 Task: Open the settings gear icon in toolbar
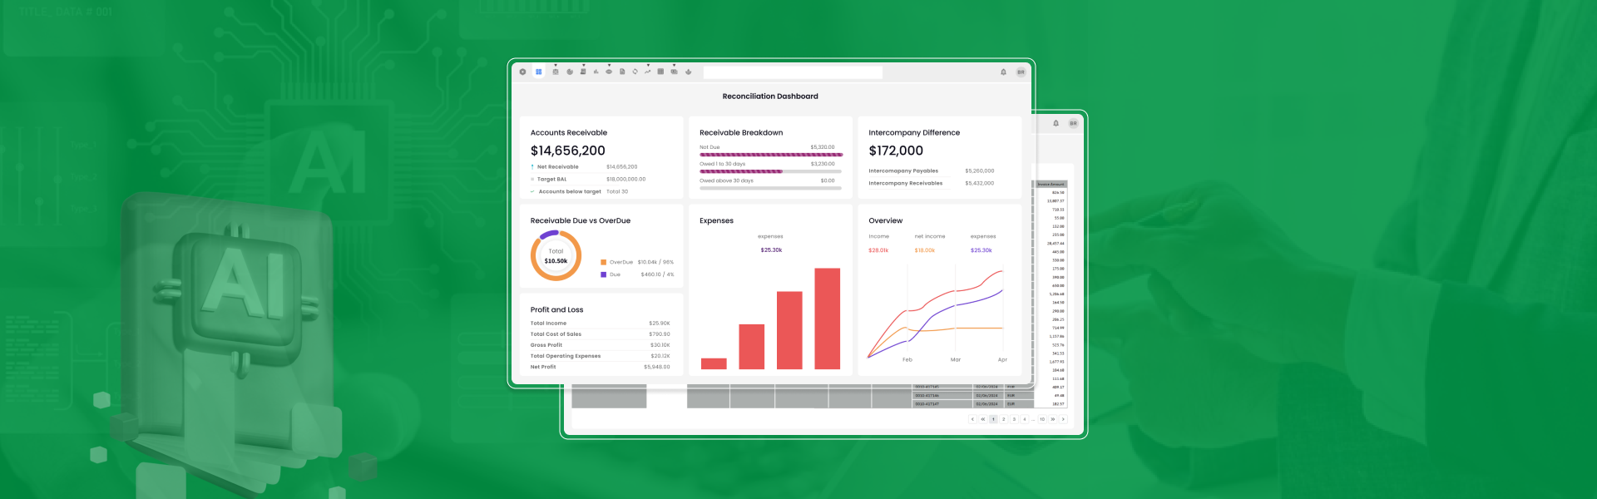click(522, 72)
